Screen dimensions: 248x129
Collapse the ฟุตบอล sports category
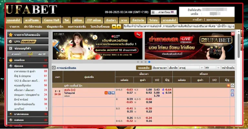pos(28,66)
